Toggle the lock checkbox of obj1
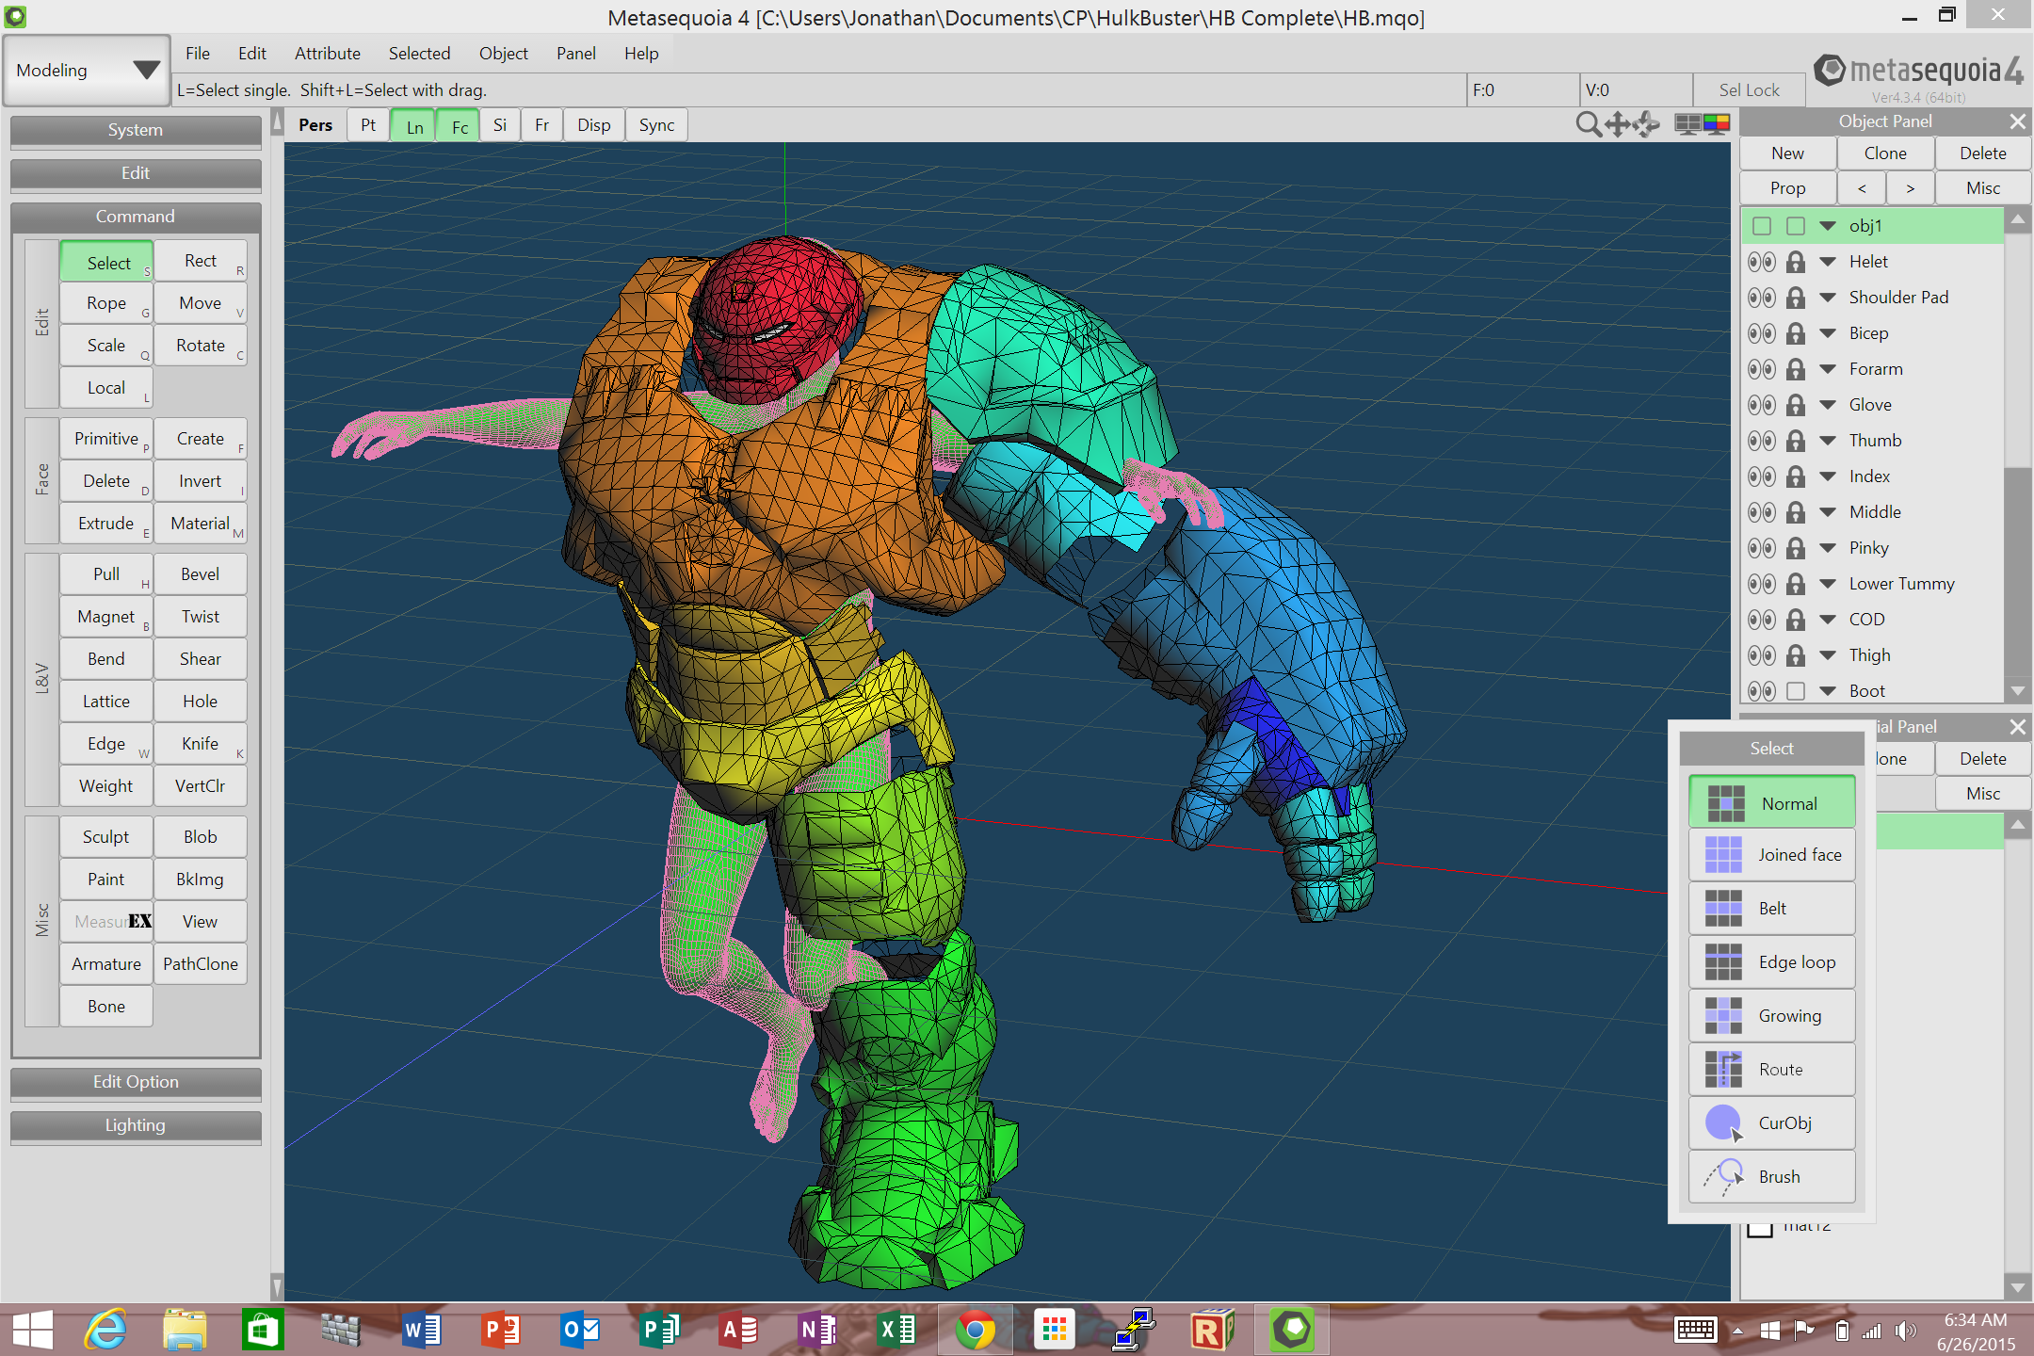This screenshot has width=2034, height=1356. pos(1796,226)
